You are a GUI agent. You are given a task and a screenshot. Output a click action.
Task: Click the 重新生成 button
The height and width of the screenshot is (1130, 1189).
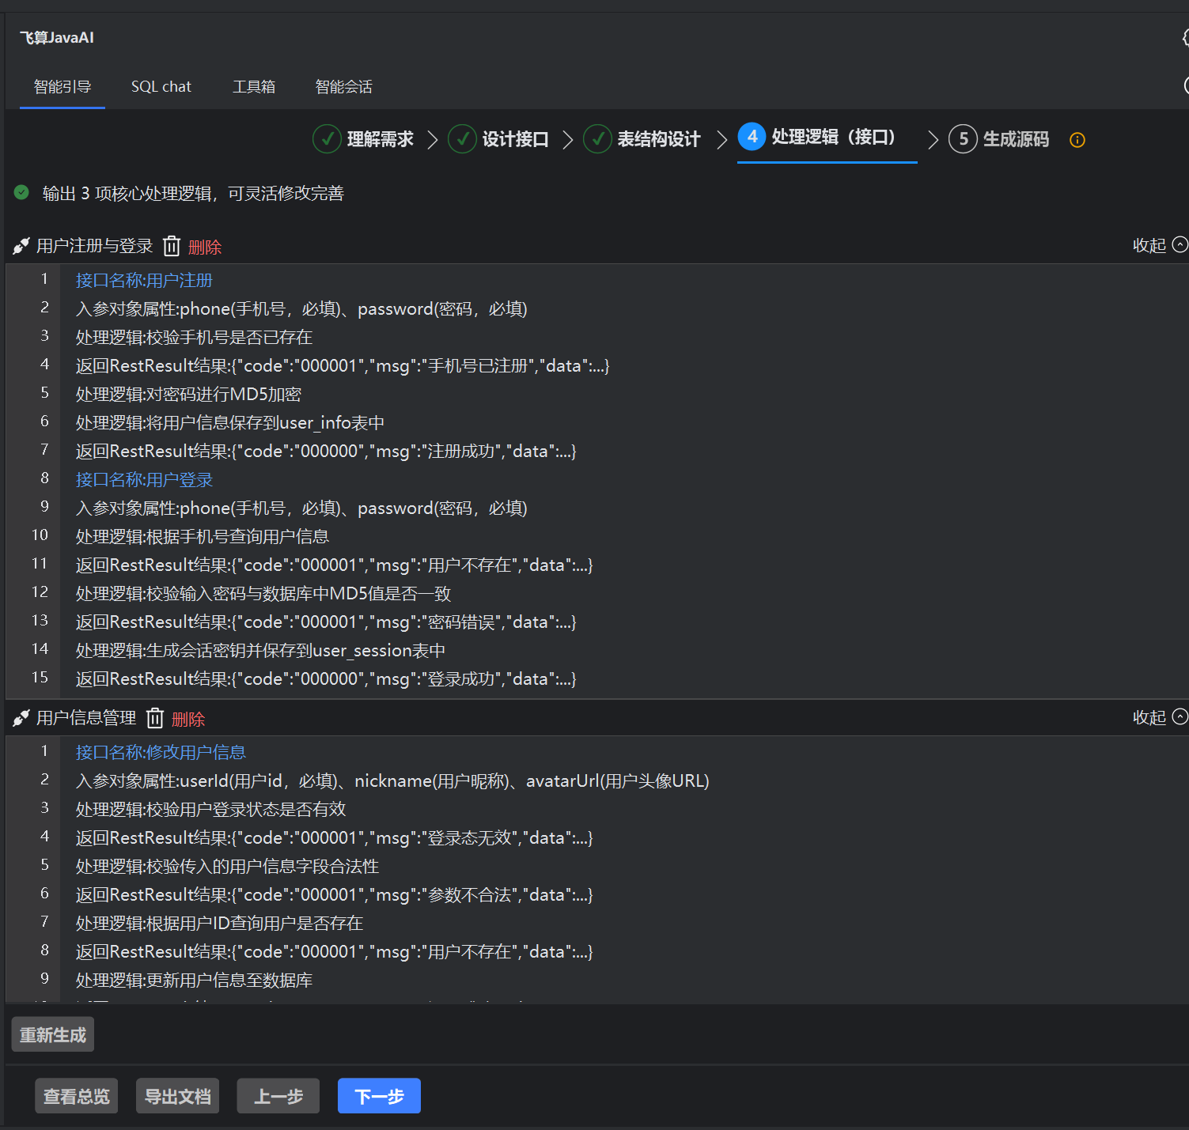(53, 1034)
